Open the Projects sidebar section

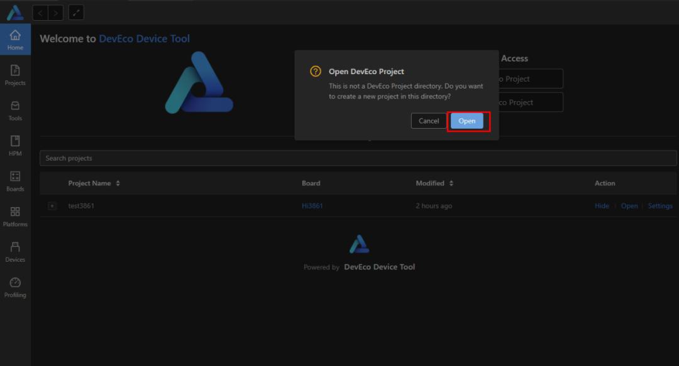15,75
